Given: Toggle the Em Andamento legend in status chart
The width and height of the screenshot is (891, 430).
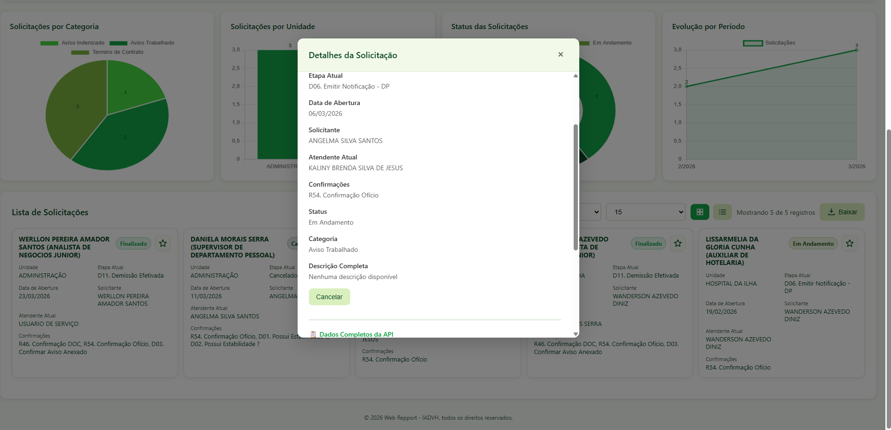Looking at the screenshot, I should 607,43.
